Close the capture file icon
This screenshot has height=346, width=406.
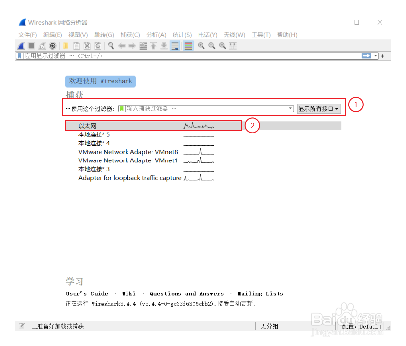87,46
